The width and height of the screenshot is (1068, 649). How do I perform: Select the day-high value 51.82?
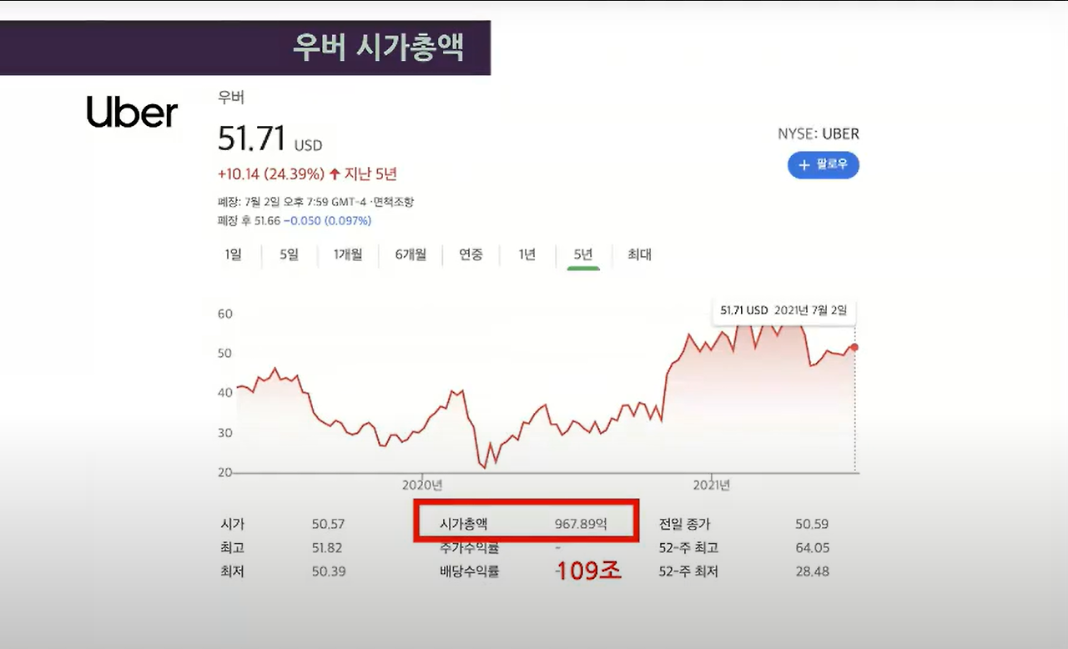[x=328, y=548]
